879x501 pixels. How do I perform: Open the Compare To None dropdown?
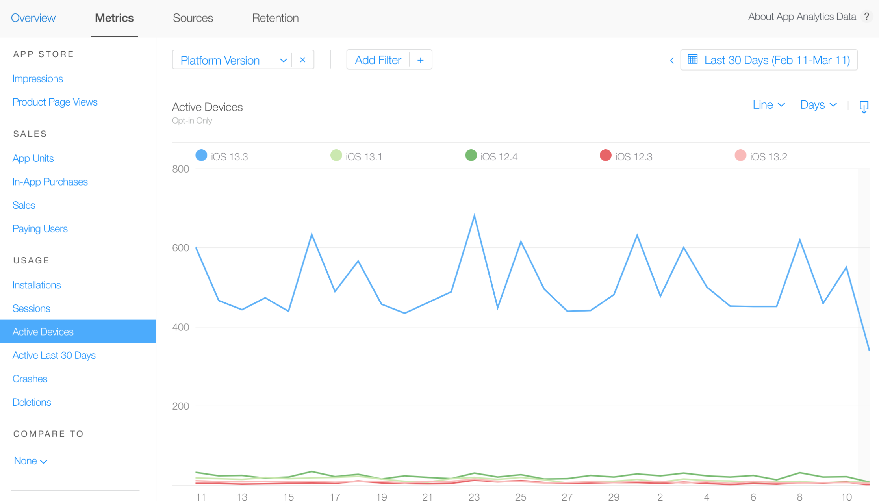(30, 461)
